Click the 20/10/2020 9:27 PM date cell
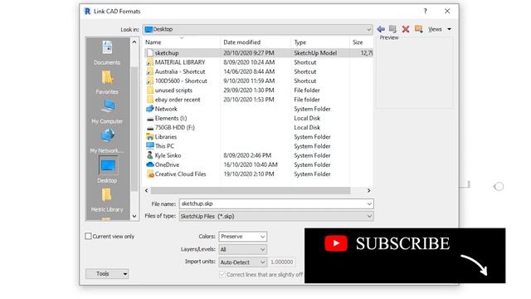 [x=249, y=53]
